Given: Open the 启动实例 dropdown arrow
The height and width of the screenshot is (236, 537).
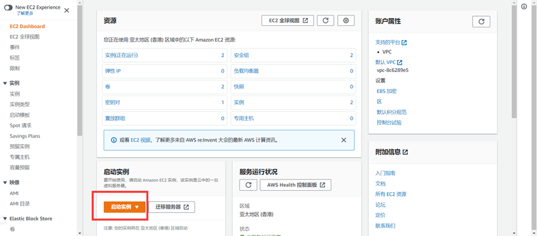Looking at the screenshot, I should [137, 207].
